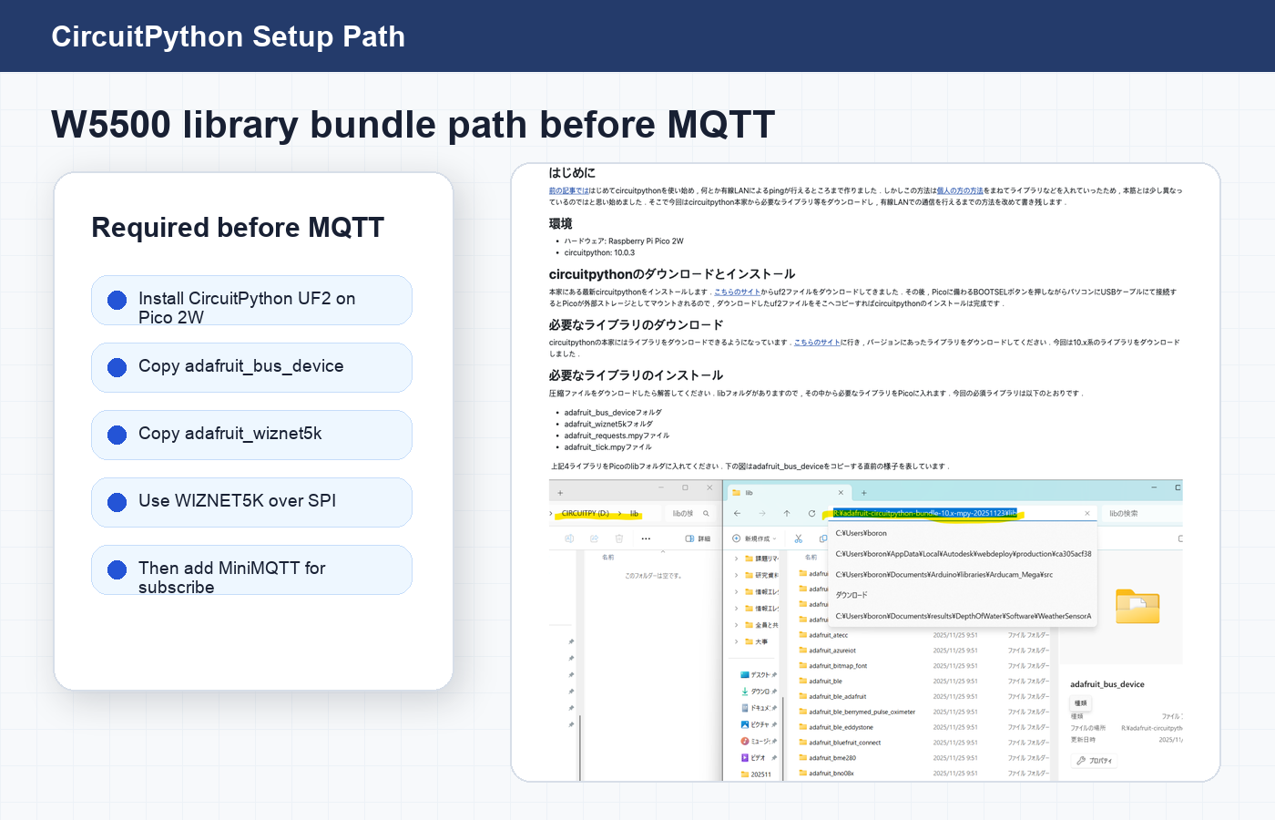Toggle the Install CircuitPython UF2 bullet

point(117,300)
